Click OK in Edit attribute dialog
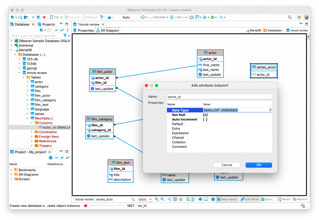This screenshot has width=319, height=220. click(x=259, y=165)
